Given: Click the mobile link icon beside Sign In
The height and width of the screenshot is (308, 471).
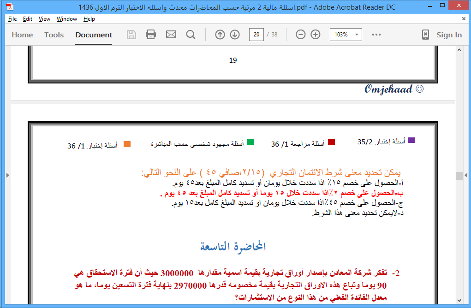Looking at the screenshot, I should coord(425,35).
